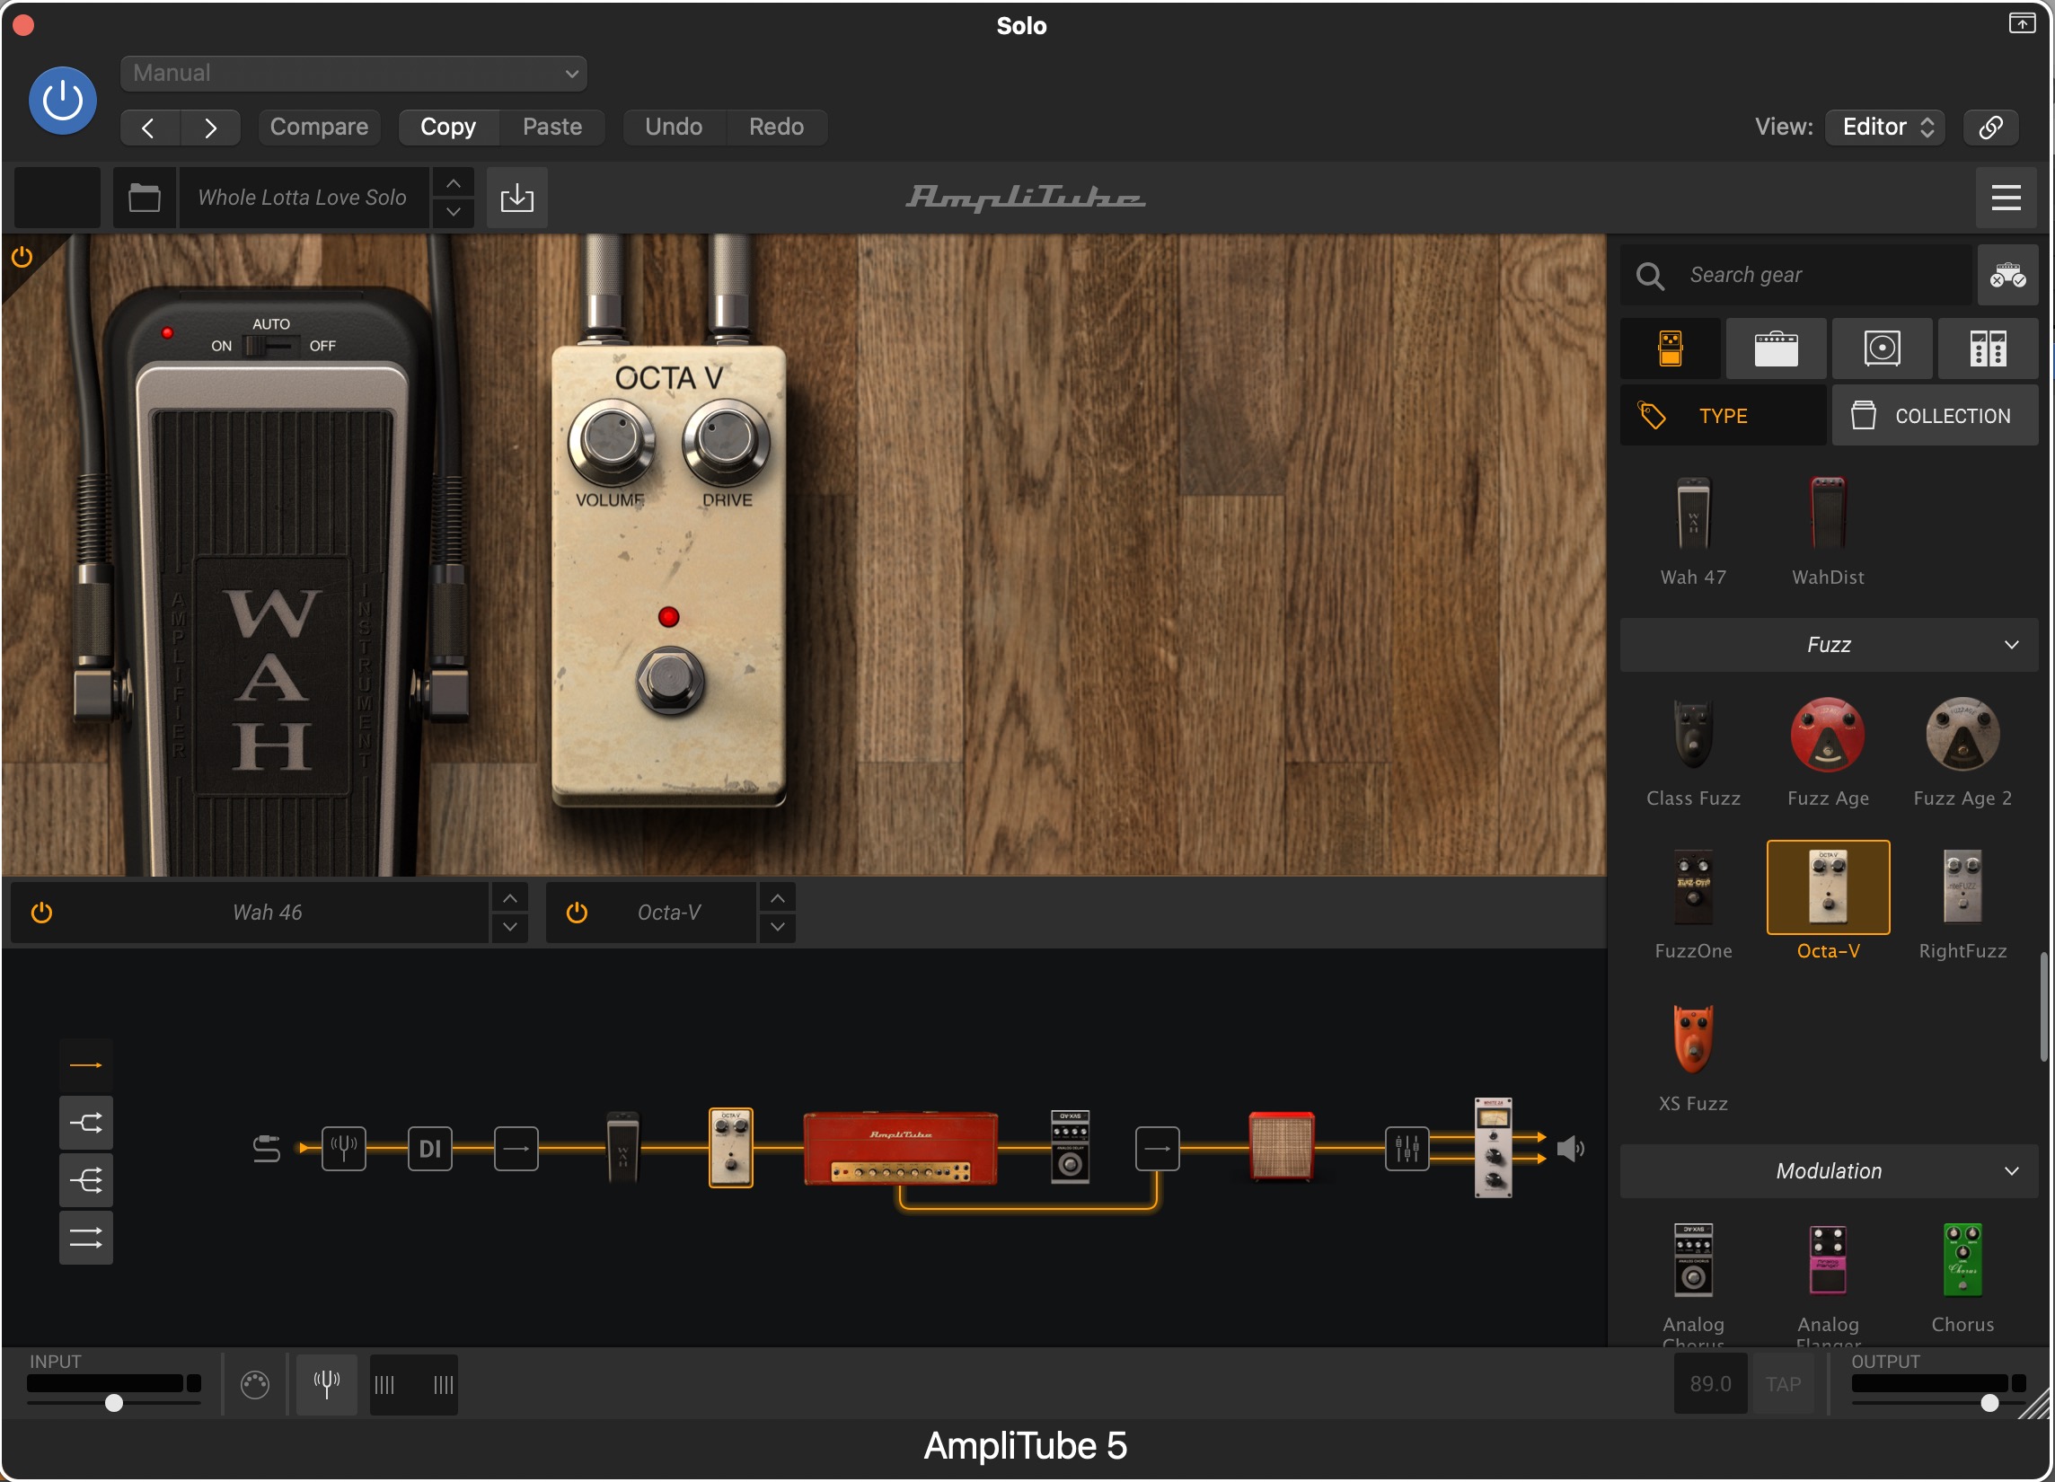The height and width of the screenshot is (1482, 2055).
Task: Select the Cabinets category tab
Action: tap(1882, 348)
